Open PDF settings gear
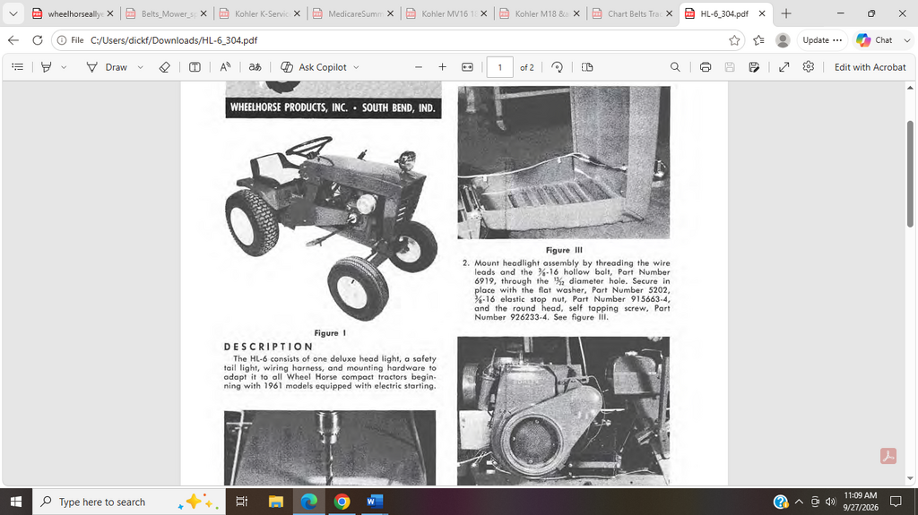 coord(809,67)
